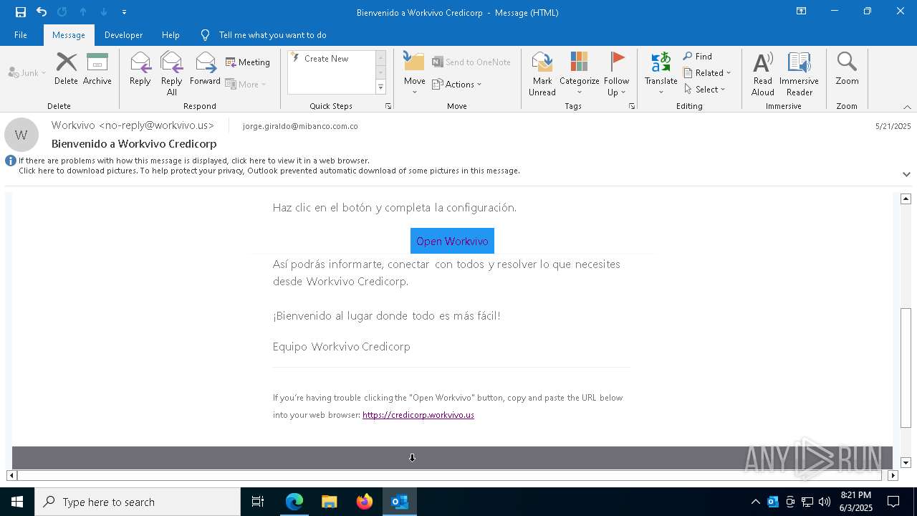Open the credicorp.workvivo.us link
Screen dimensions: 917x516
[x=418, y=415]
